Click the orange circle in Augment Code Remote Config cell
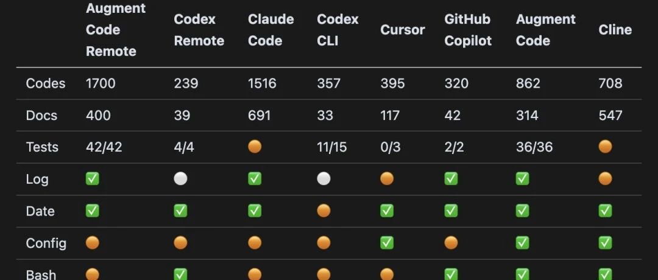The width and height of the screenshot is (658, 280). pos(93,243)
